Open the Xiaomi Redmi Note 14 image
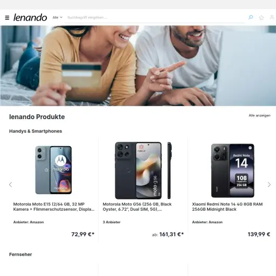Screen dimensions: 276x276 click(232, 170)
